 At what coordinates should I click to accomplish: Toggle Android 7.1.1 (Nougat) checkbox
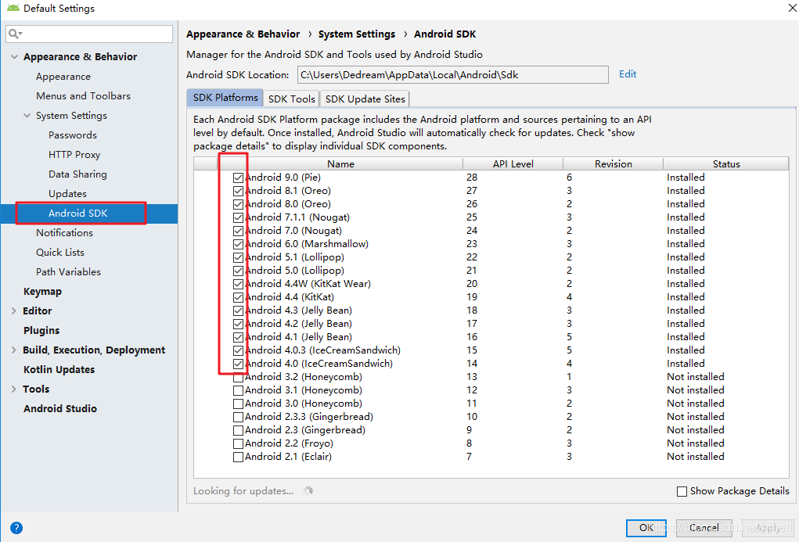238,217
